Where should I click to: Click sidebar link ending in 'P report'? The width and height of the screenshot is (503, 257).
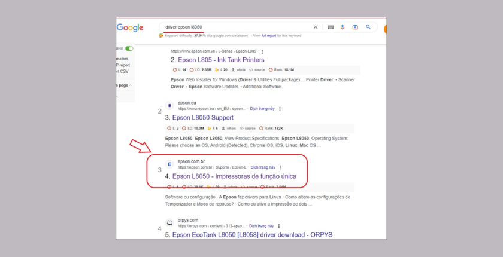pos(123,65)
